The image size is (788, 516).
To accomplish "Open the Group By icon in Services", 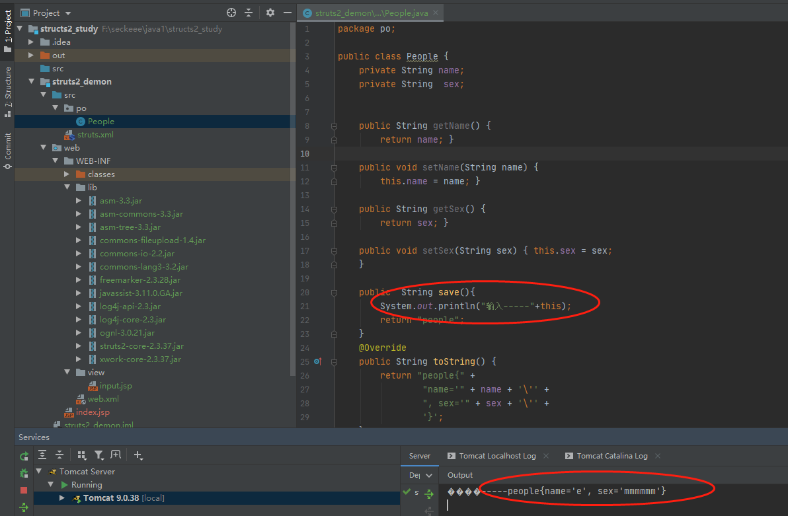I will pyautogui.click(x=81, y=455).
